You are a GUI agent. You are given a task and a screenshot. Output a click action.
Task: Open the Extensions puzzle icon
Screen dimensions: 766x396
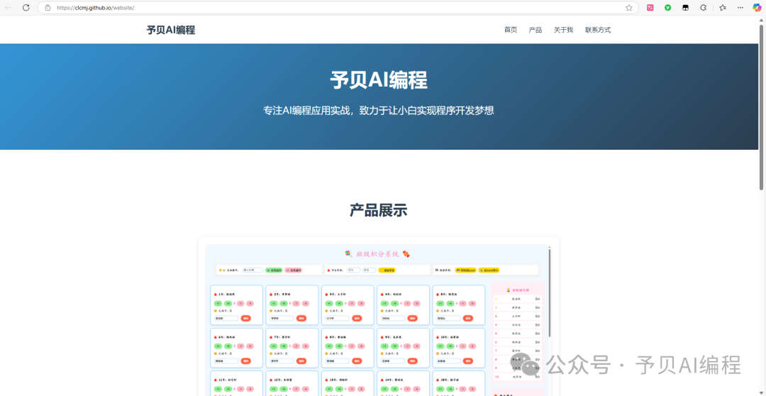[704, 8]
